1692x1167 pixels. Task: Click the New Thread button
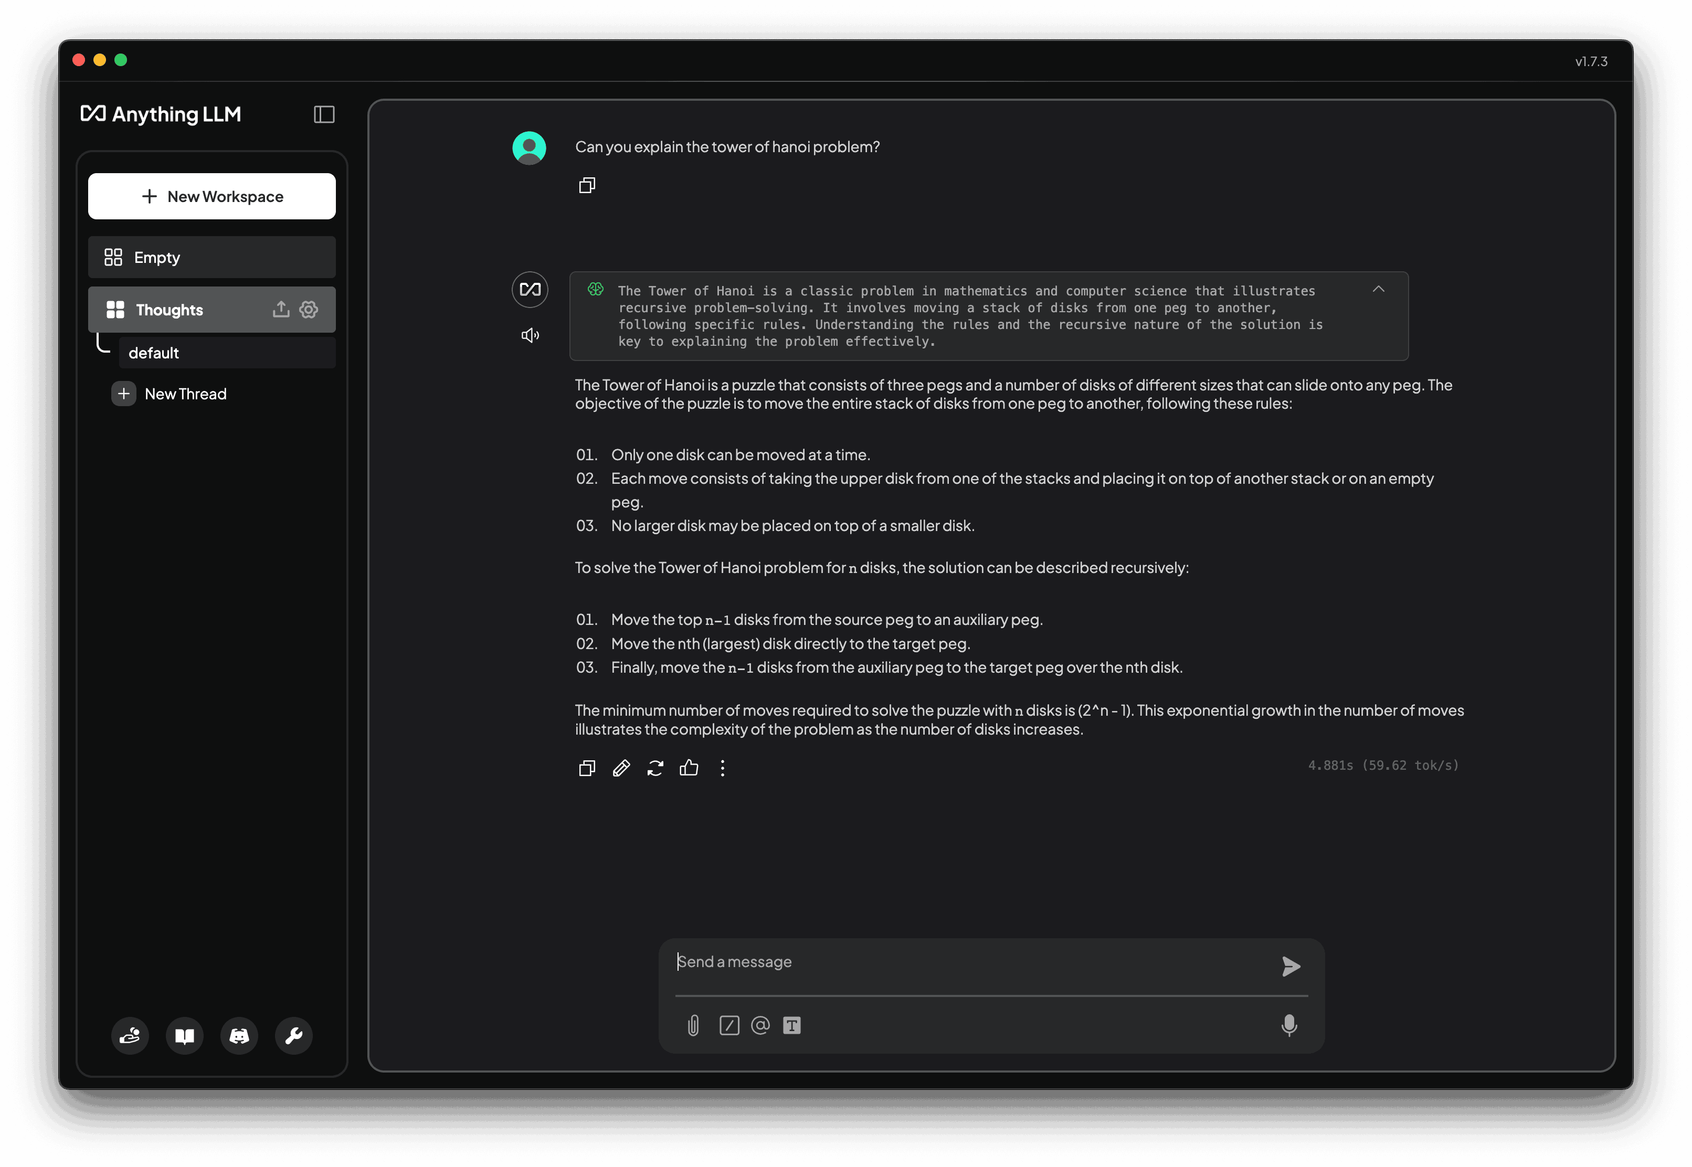185,393
